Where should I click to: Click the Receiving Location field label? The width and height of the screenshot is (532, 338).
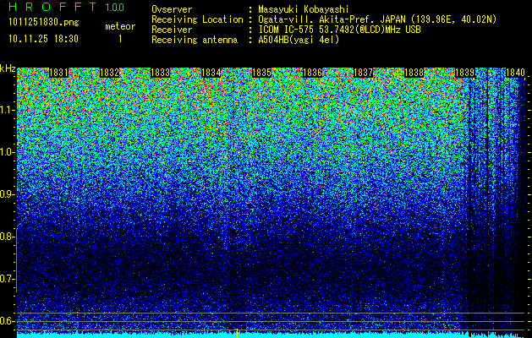click(197, 20)
